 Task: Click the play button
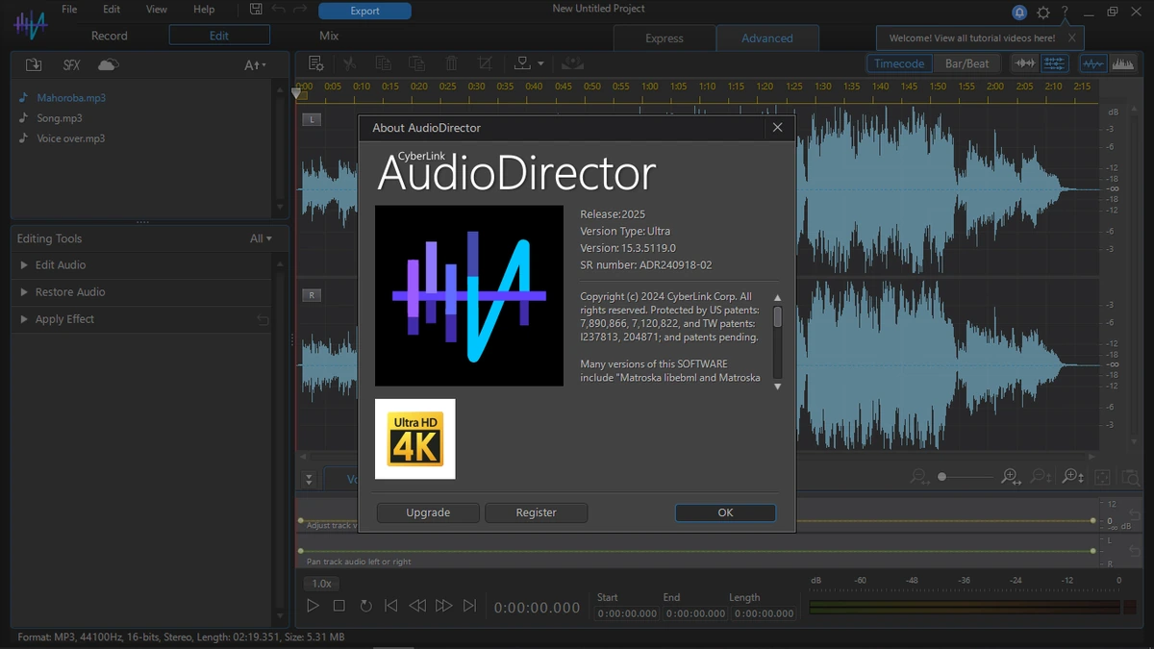point(313,606)
